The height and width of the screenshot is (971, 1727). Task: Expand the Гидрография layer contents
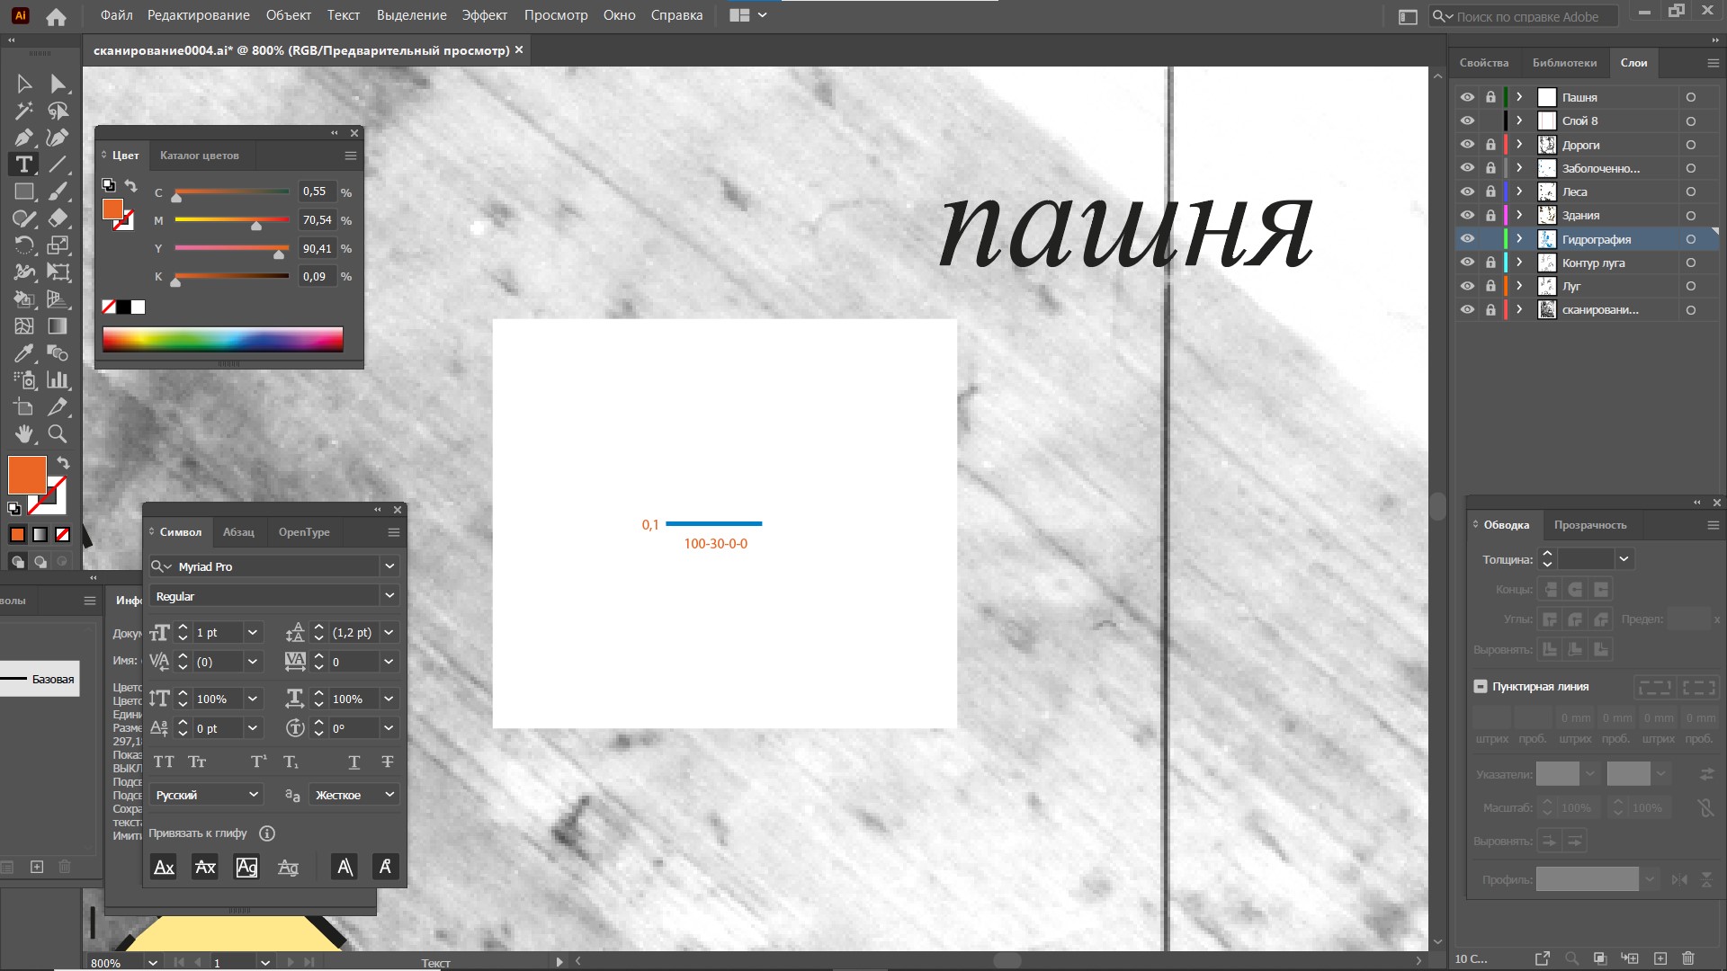(x=1519, y=239)
